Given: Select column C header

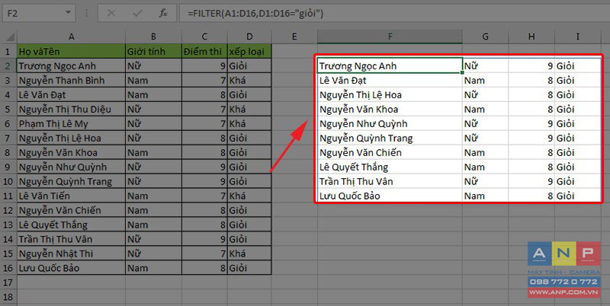Looking at the screenshot, I should click(x=204, y=37).
